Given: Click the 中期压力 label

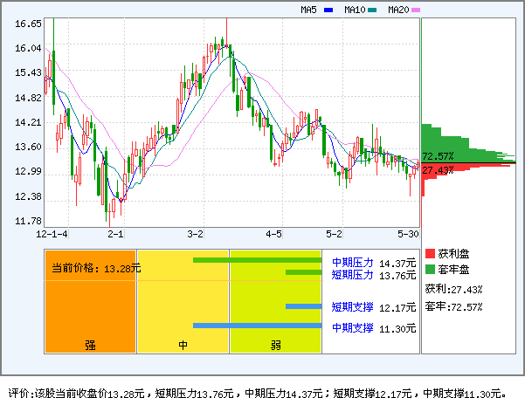Looking at the screenshot, I should pyautogui.click(x=353, y=263).
